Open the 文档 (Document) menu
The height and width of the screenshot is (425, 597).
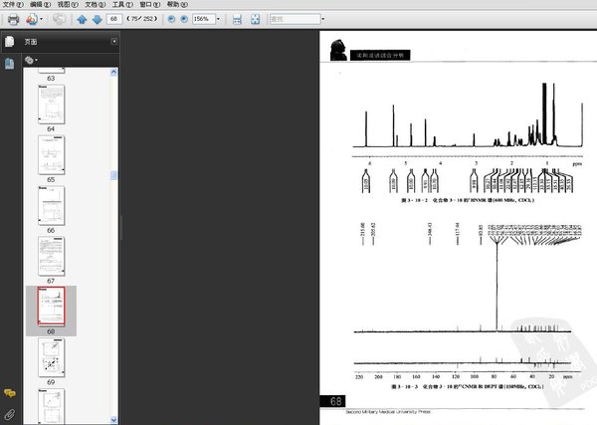95,5
